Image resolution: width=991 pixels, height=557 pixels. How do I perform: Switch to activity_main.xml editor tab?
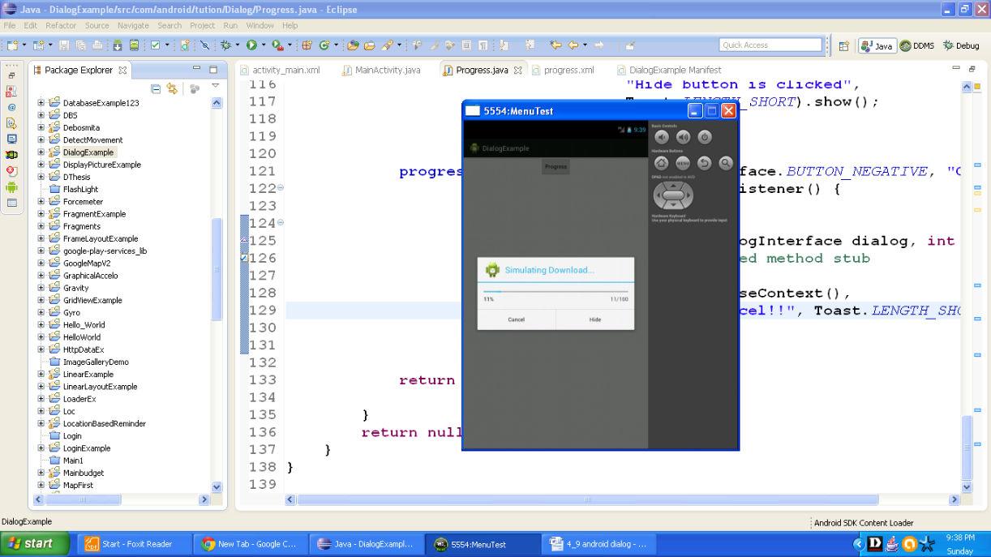tap(279, 71)
